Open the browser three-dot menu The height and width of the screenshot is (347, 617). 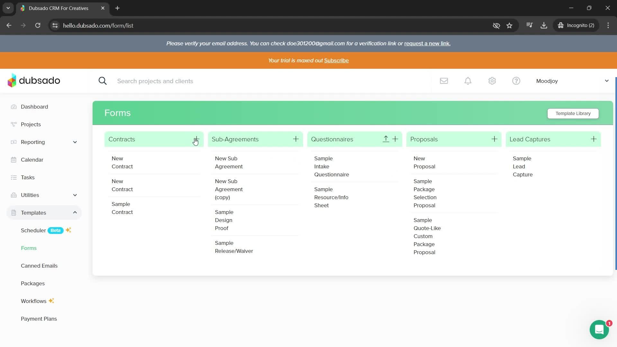(x=608, y=25)
